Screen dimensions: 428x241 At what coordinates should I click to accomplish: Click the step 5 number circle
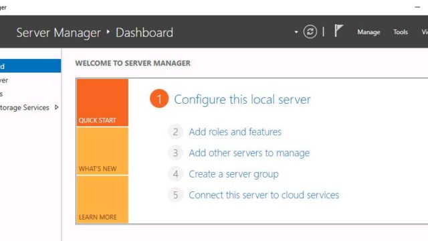pos(175,195)
